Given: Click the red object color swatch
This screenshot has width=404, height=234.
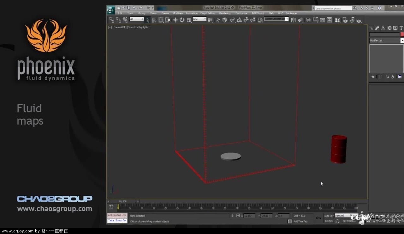Looking at the screenshot, I should point(402,34).
